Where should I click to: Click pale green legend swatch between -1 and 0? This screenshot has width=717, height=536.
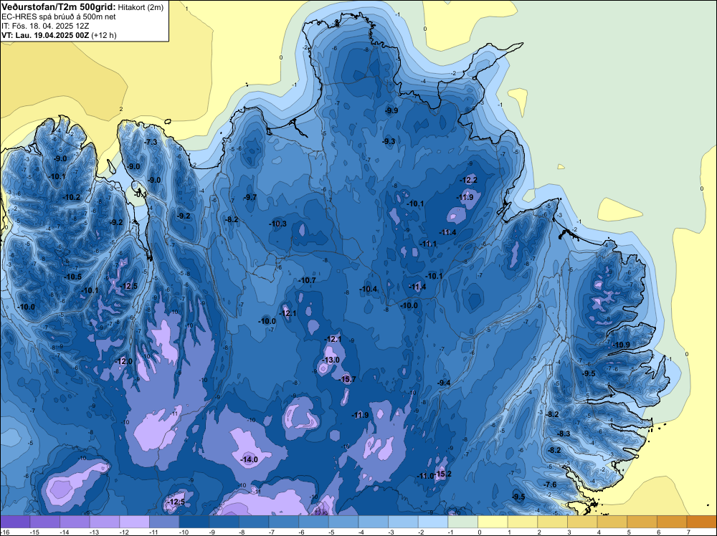tap(462, 522)
